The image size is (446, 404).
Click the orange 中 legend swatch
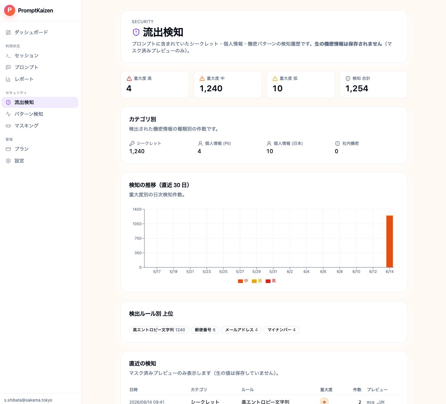click(x=240, y=281)
